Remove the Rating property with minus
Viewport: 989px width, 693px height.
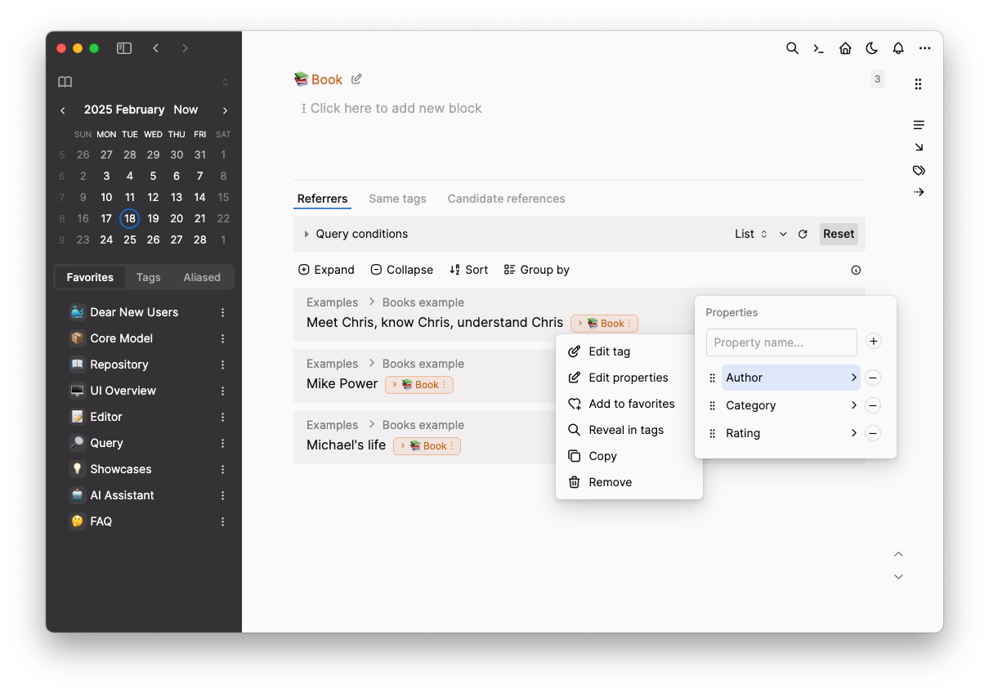[x=873, y=433]
